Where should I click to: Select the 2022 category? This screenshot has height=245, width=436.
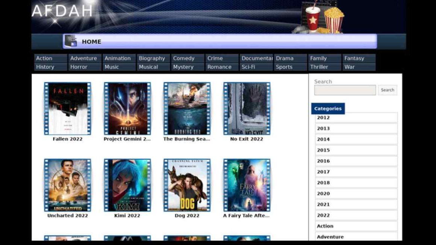tap(356, 215)
